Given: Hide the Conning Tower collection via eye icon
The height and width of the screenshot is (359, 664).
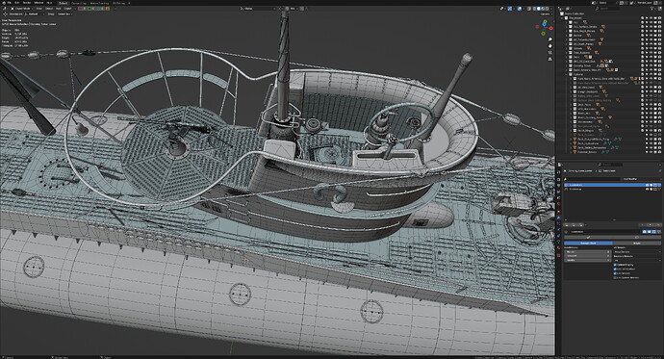Looking at the screenshot, I should 651,65.
